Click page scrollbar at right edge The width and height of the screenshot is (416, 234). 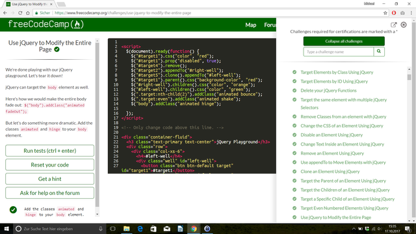tap(413, 120)
